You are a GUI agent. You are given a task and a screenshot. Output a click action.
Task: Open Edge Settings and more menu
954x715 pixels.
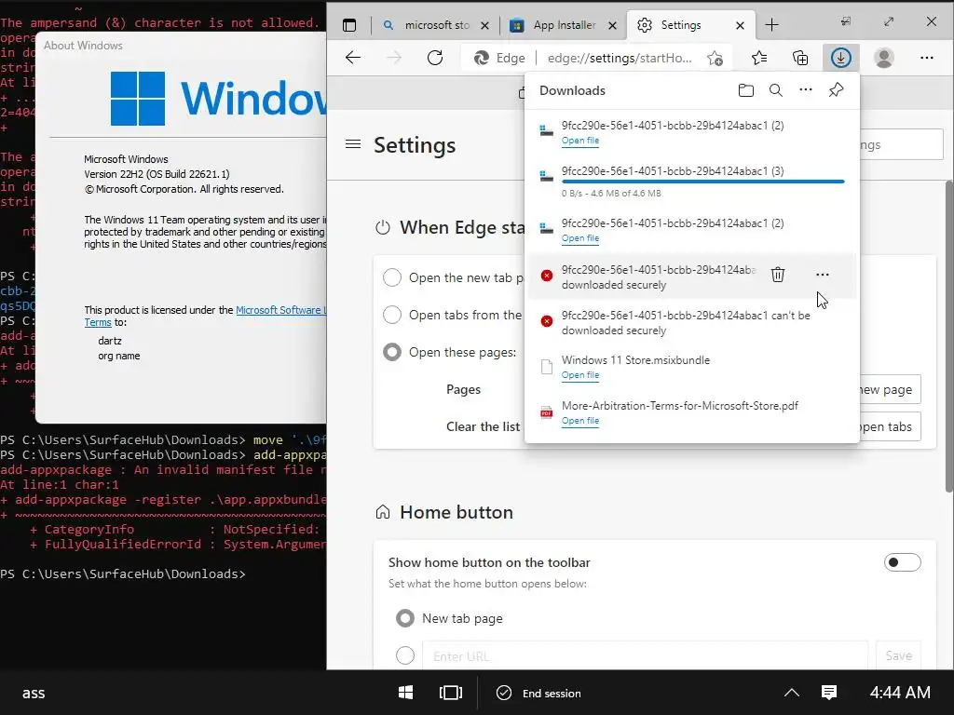click(x=927, y=58)
